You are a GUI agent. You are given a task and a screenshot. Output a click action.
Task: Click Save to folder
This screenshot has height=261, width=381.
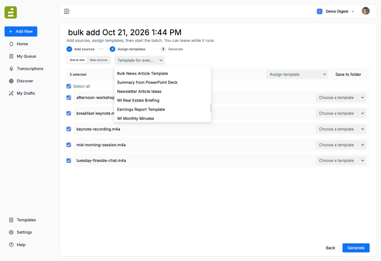348,74
